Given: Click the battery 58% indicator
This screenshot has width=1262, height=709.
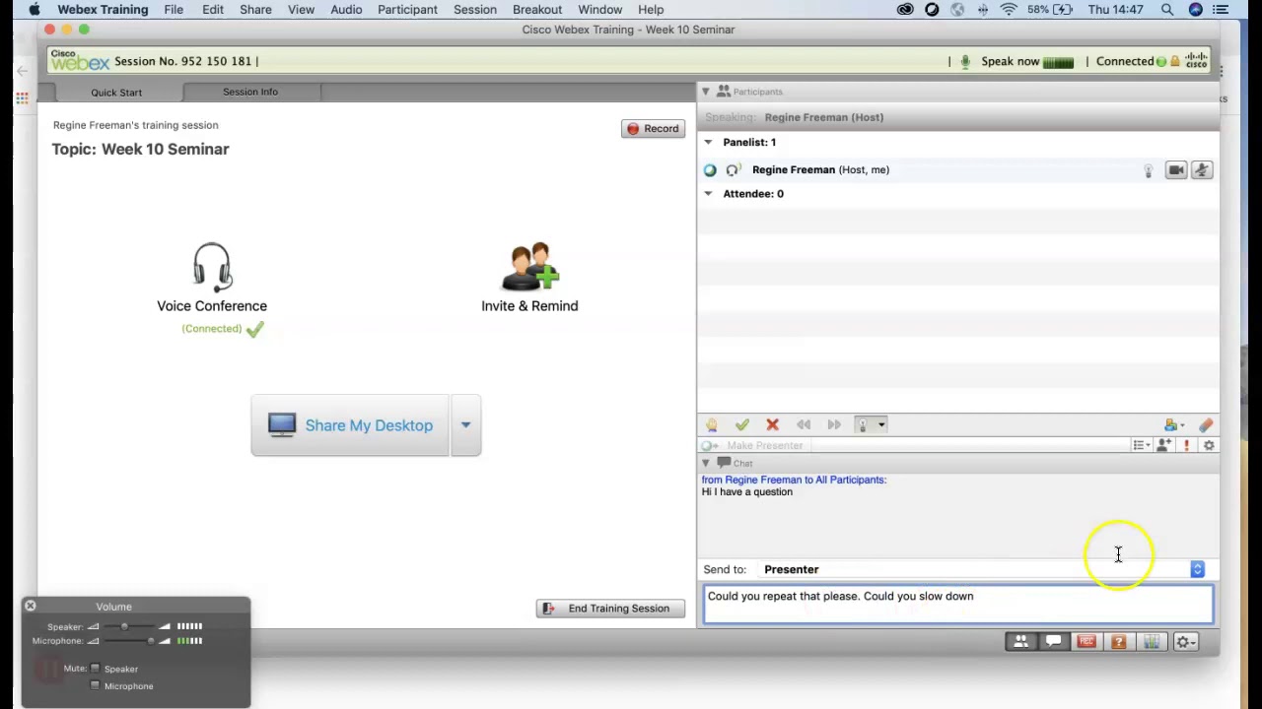Looking at the screenshot, I should (1051, 10).
